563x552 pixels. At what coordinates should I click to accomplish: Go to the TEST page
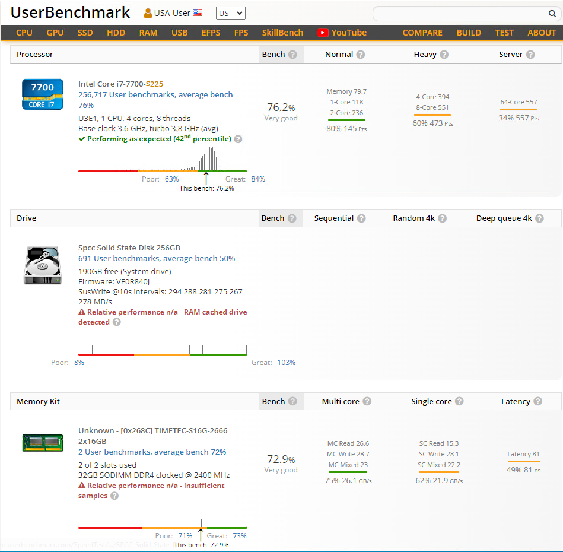(504, 33)
